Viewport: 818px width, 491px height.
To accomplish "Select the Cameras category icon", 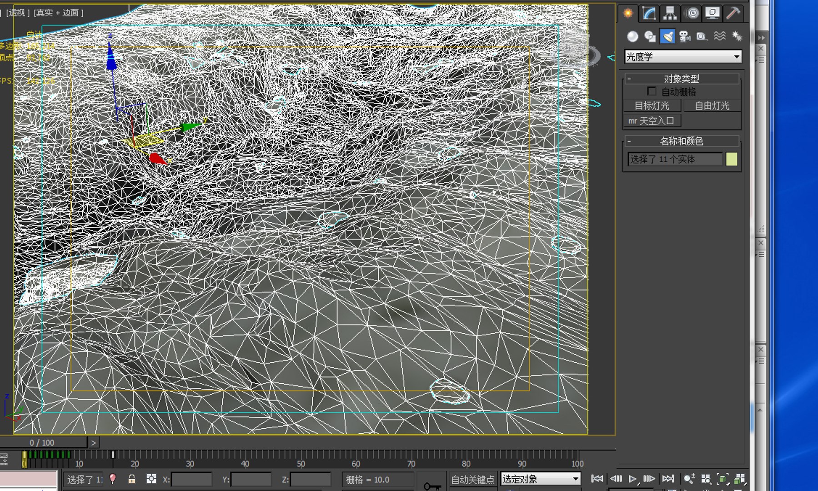I will coord(685,36).
